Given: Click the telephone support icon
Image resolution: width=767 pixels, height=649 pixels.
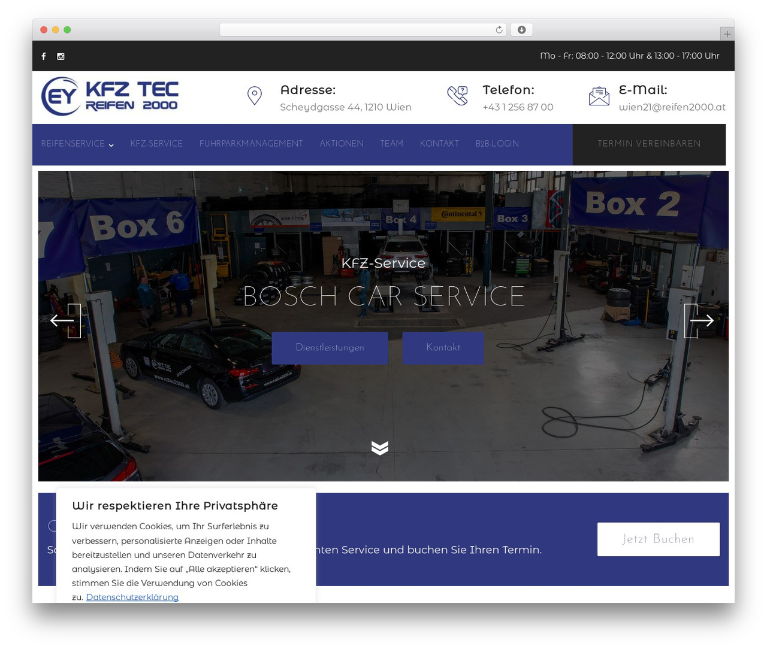Looking at the screenshot, I should (x=457, y=96).
